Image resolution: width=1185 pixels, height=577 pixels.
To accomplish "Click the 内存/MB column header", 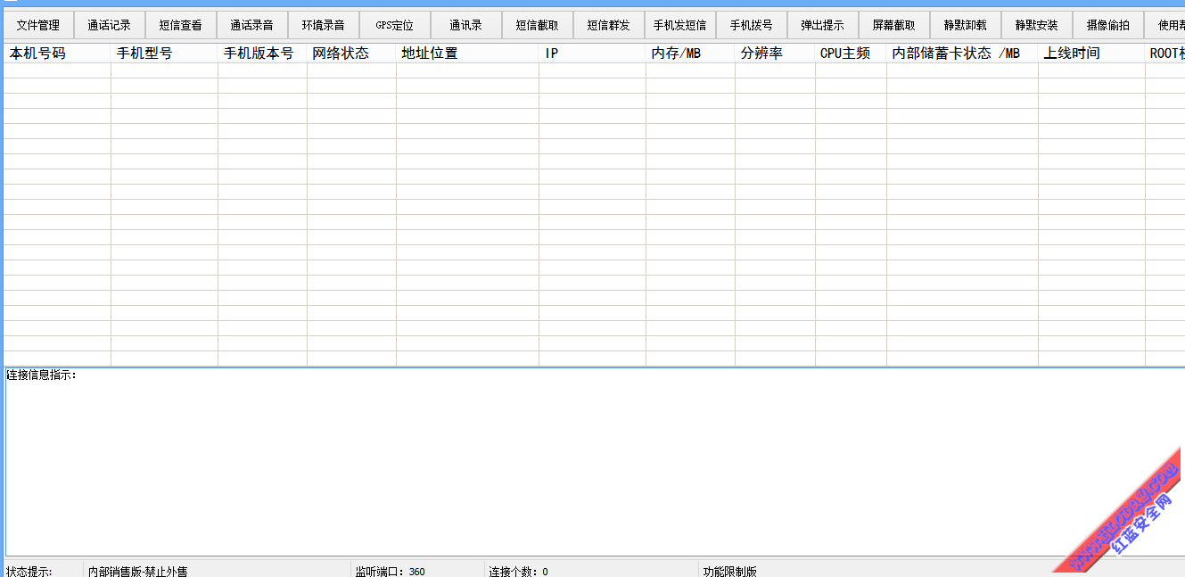I will pyautogui.click(x=690, y=54).
